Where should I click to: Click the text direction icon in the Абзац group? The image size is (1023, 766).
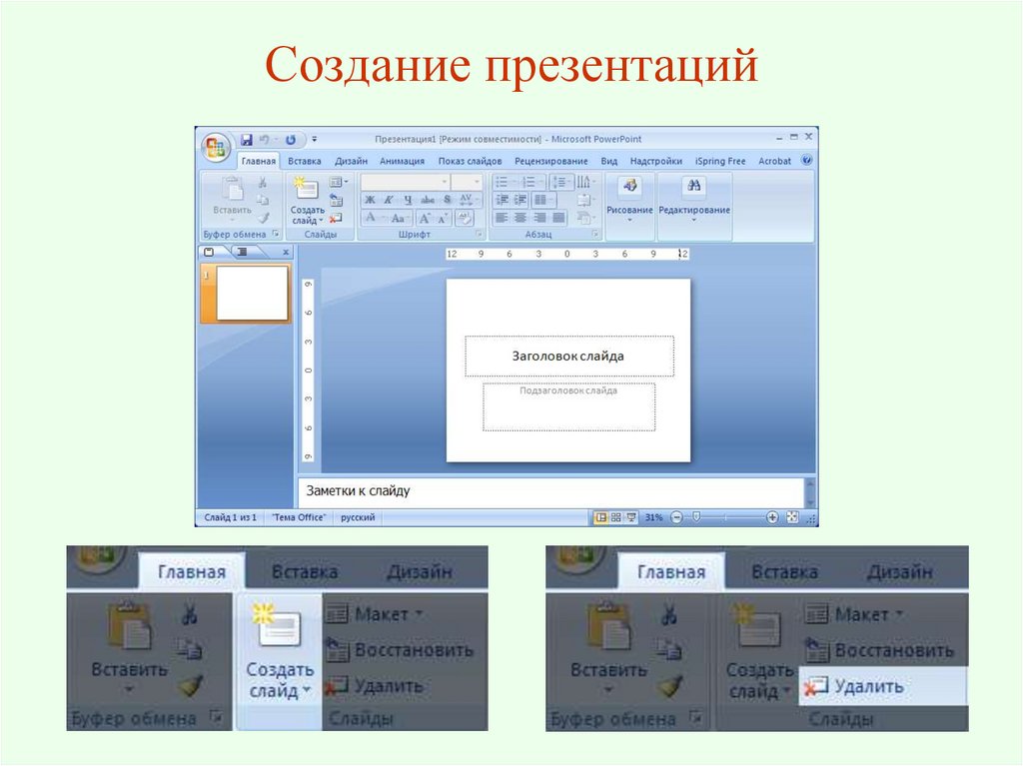[x=585, y=182]
